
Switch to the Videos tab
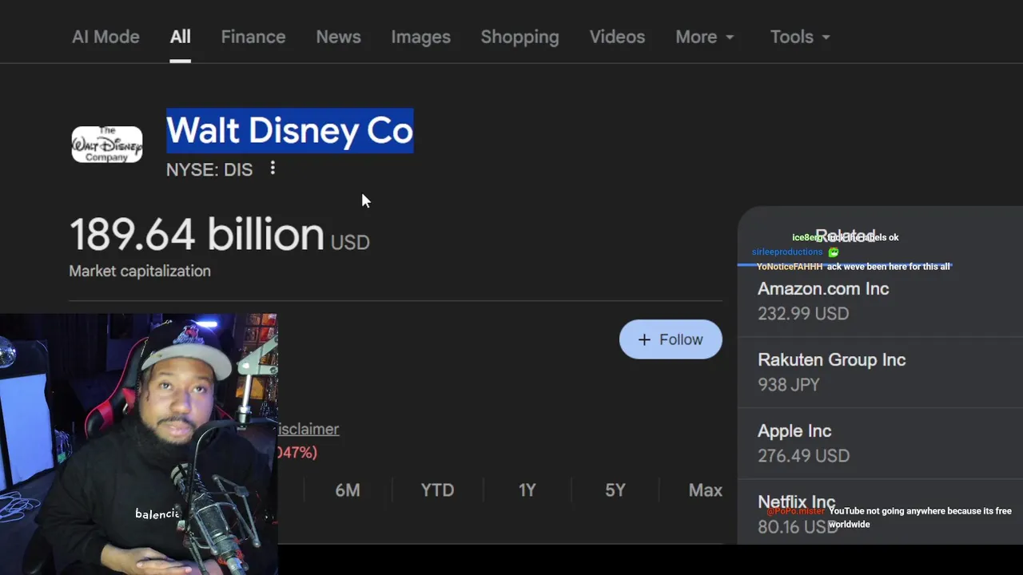(x=617, y=37)
